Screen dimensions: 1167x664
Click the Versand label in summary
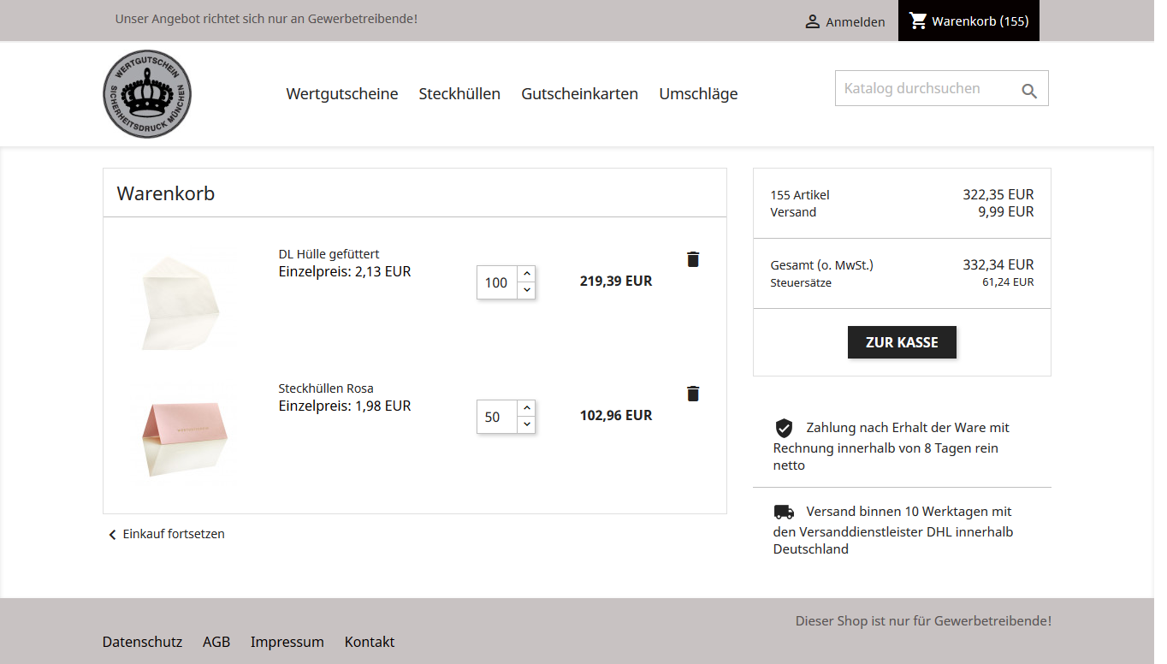coord(793,212)
